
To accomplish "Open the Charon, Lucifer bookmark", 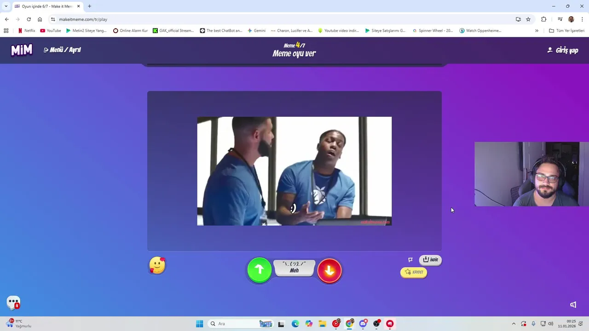I will tap(292, 31).
